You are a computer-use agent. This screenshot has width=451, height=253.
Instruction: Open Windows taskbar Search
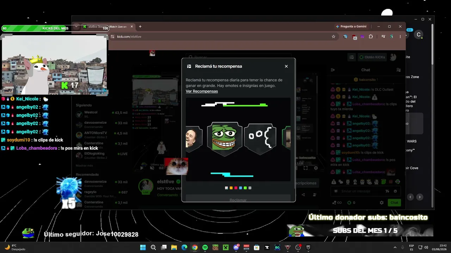tap(153, 247)
